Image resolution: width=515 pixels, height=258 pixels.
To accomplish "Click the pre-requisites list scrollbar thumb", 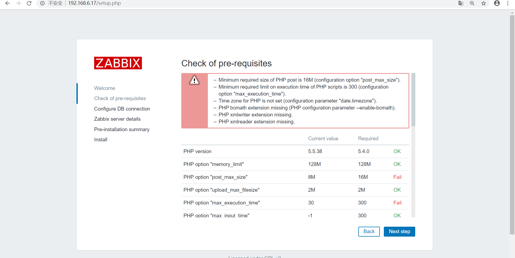I will click(x=413, y=100).
